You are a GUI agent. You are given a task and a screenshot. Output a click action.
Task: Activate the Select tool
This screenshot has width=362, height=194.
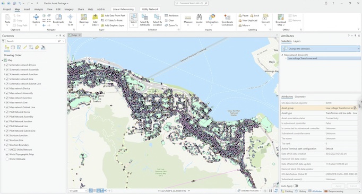[133, 20]
